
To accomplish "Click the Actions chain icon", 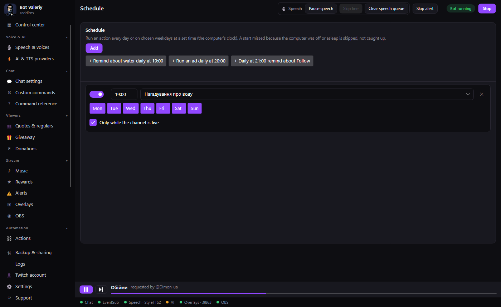I will coord(9,238).
